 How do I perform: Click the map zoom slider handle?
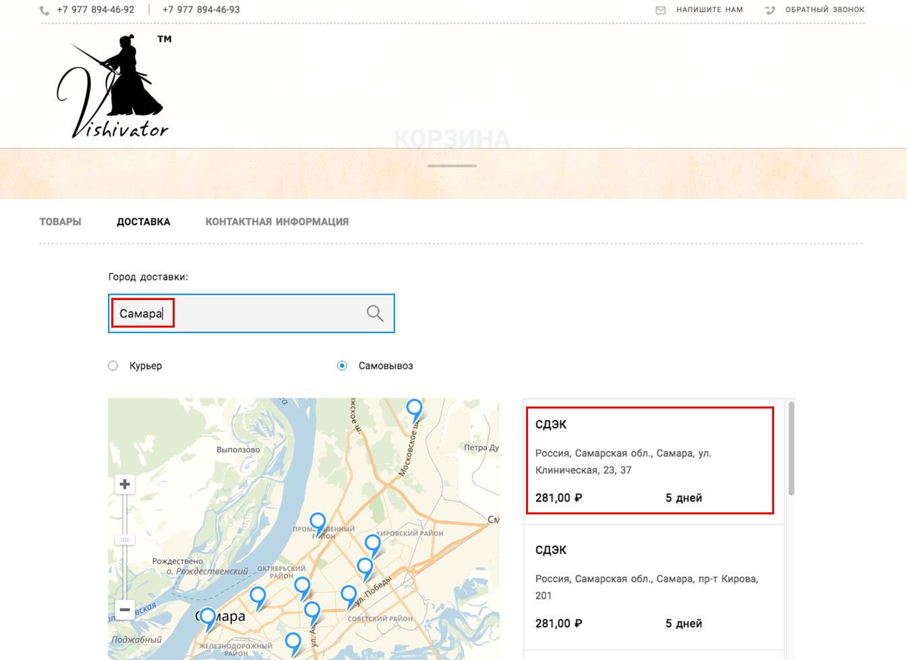125,539
